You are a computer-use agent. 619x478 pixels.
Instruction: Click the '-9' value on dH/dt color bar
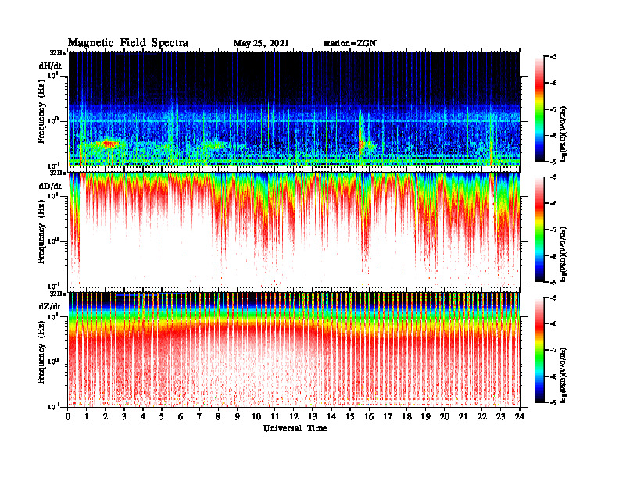[553, 162]
